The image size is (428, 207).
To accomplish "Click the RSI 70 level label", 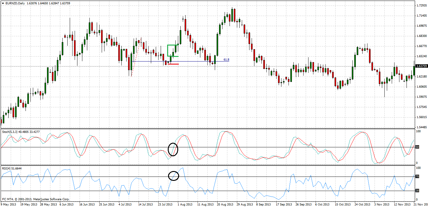I will click(x=417, y=177).
